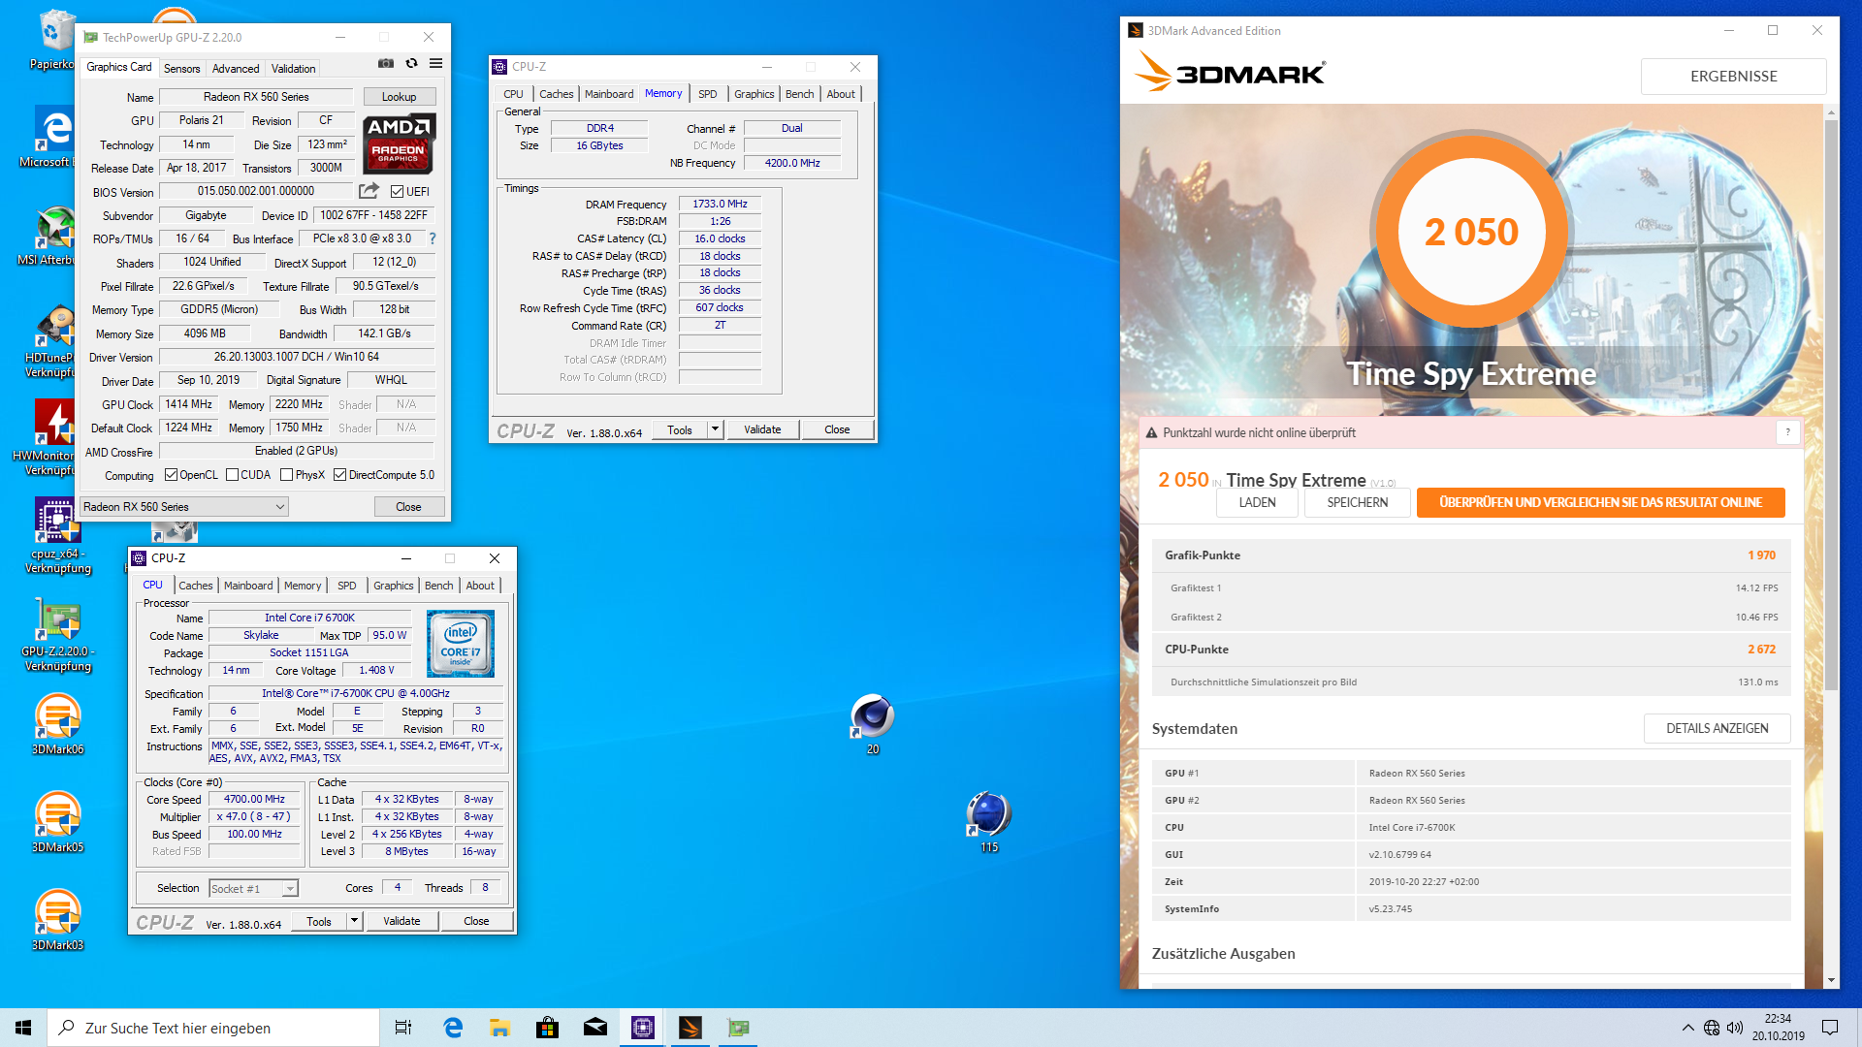
Task: Toggle the UEFI checkbox in GPU-Z
Action: pos(397,192)
